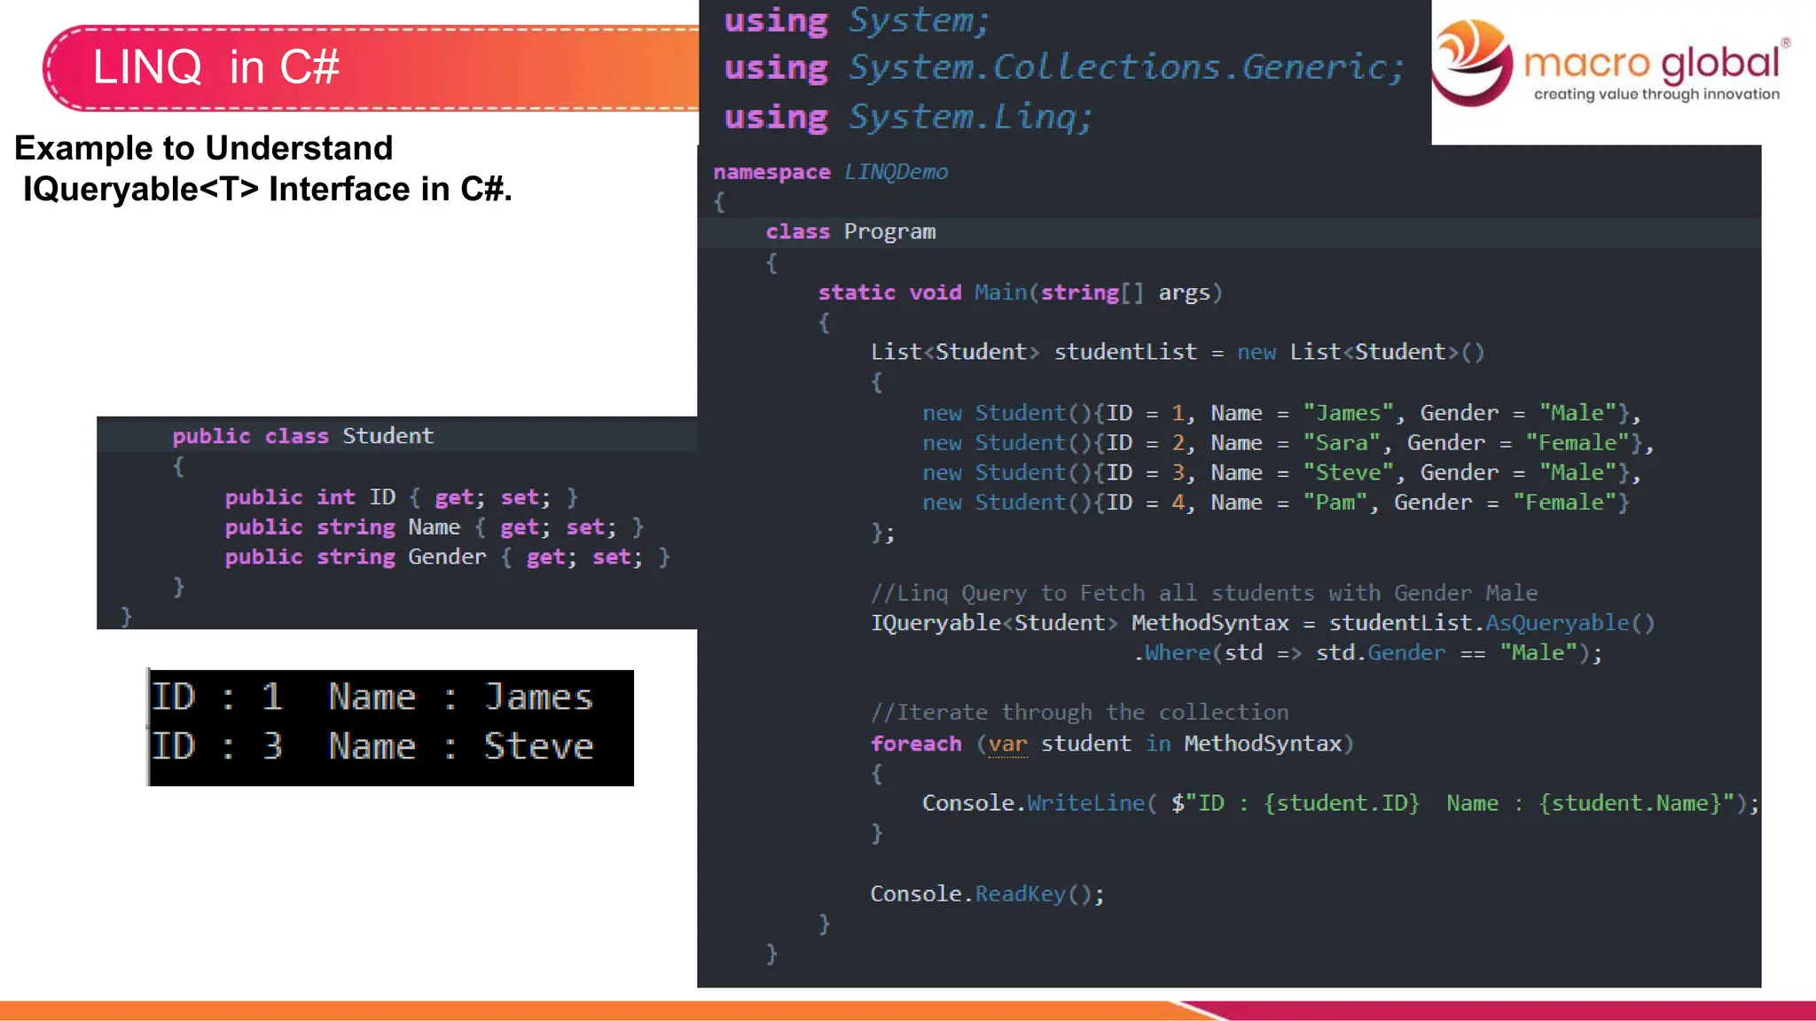Click the 'Console.ReadKey();' statement

click(987, 893)
